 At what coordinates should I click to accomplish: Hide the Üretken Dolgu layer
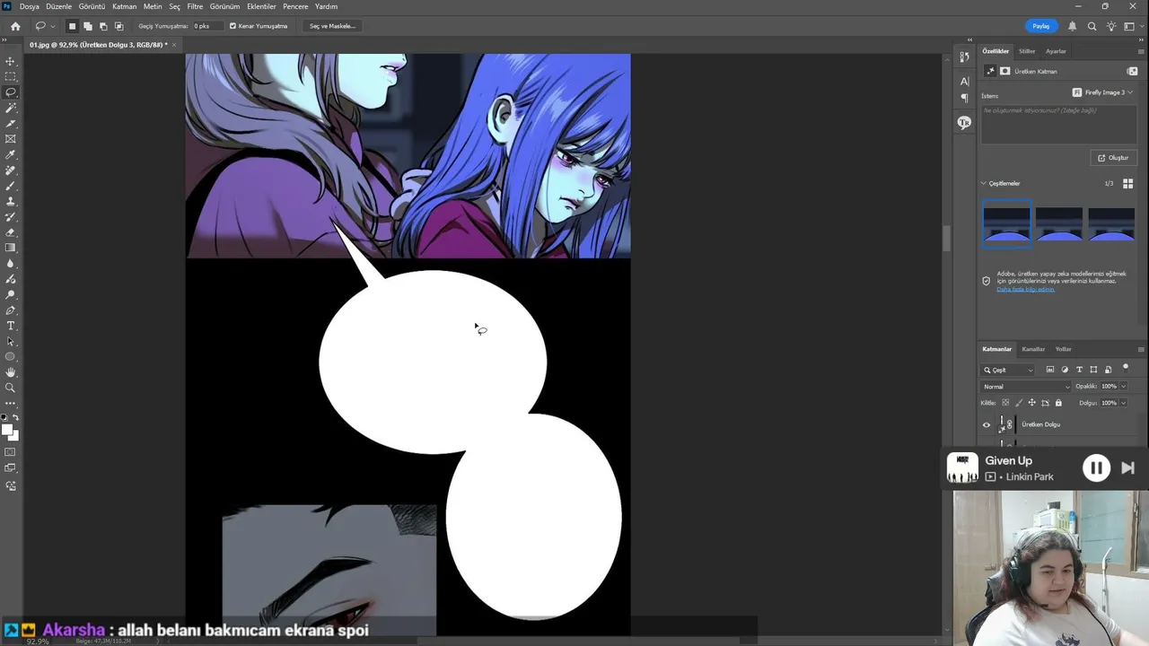click(x=987, y=424)
